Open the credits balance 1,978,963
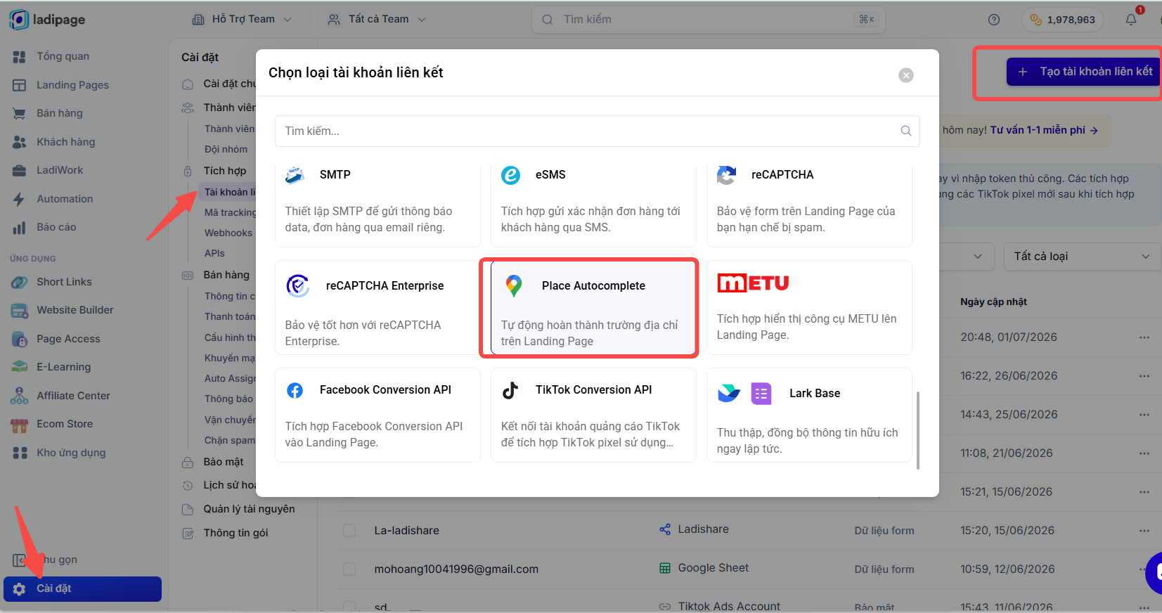 coord(1062,20)
